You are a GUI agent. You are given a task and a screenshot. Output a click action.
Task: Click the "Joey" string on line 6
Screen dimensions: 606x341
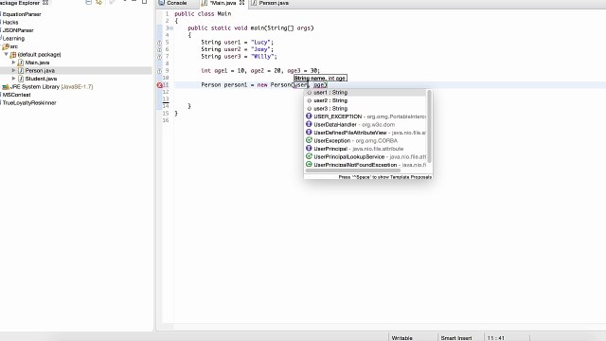click(260, 49)
